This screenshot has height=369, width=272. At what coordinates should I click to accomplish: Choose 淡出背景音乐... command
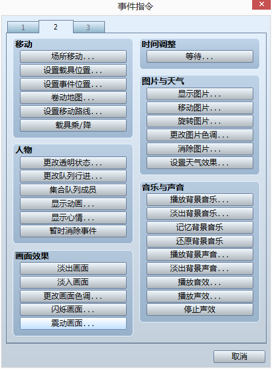point(200,213)
